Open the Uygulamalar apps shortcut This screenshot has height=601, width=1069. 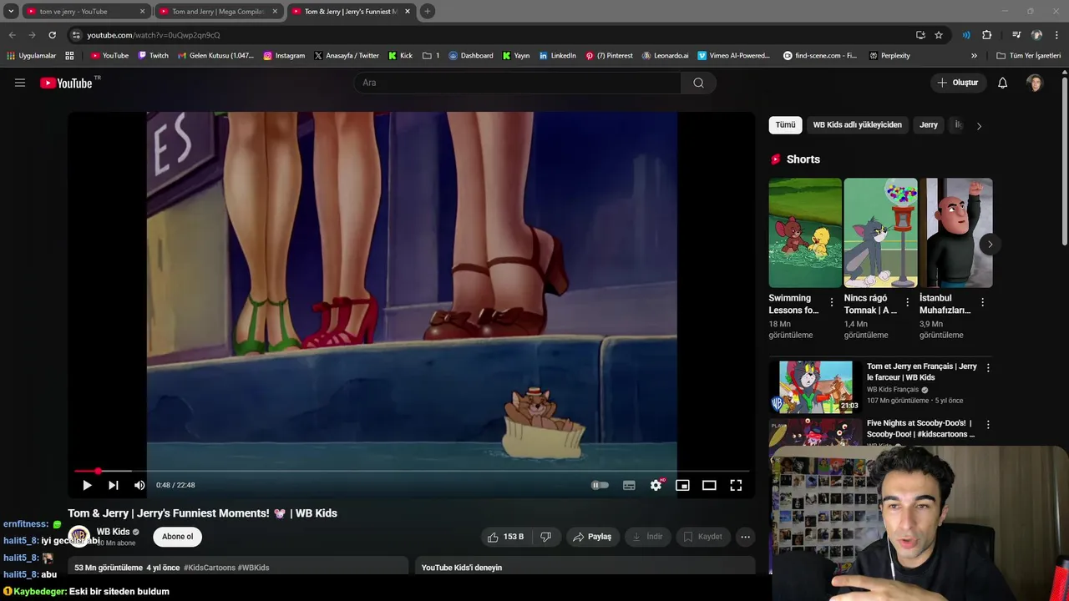[31, 56]
